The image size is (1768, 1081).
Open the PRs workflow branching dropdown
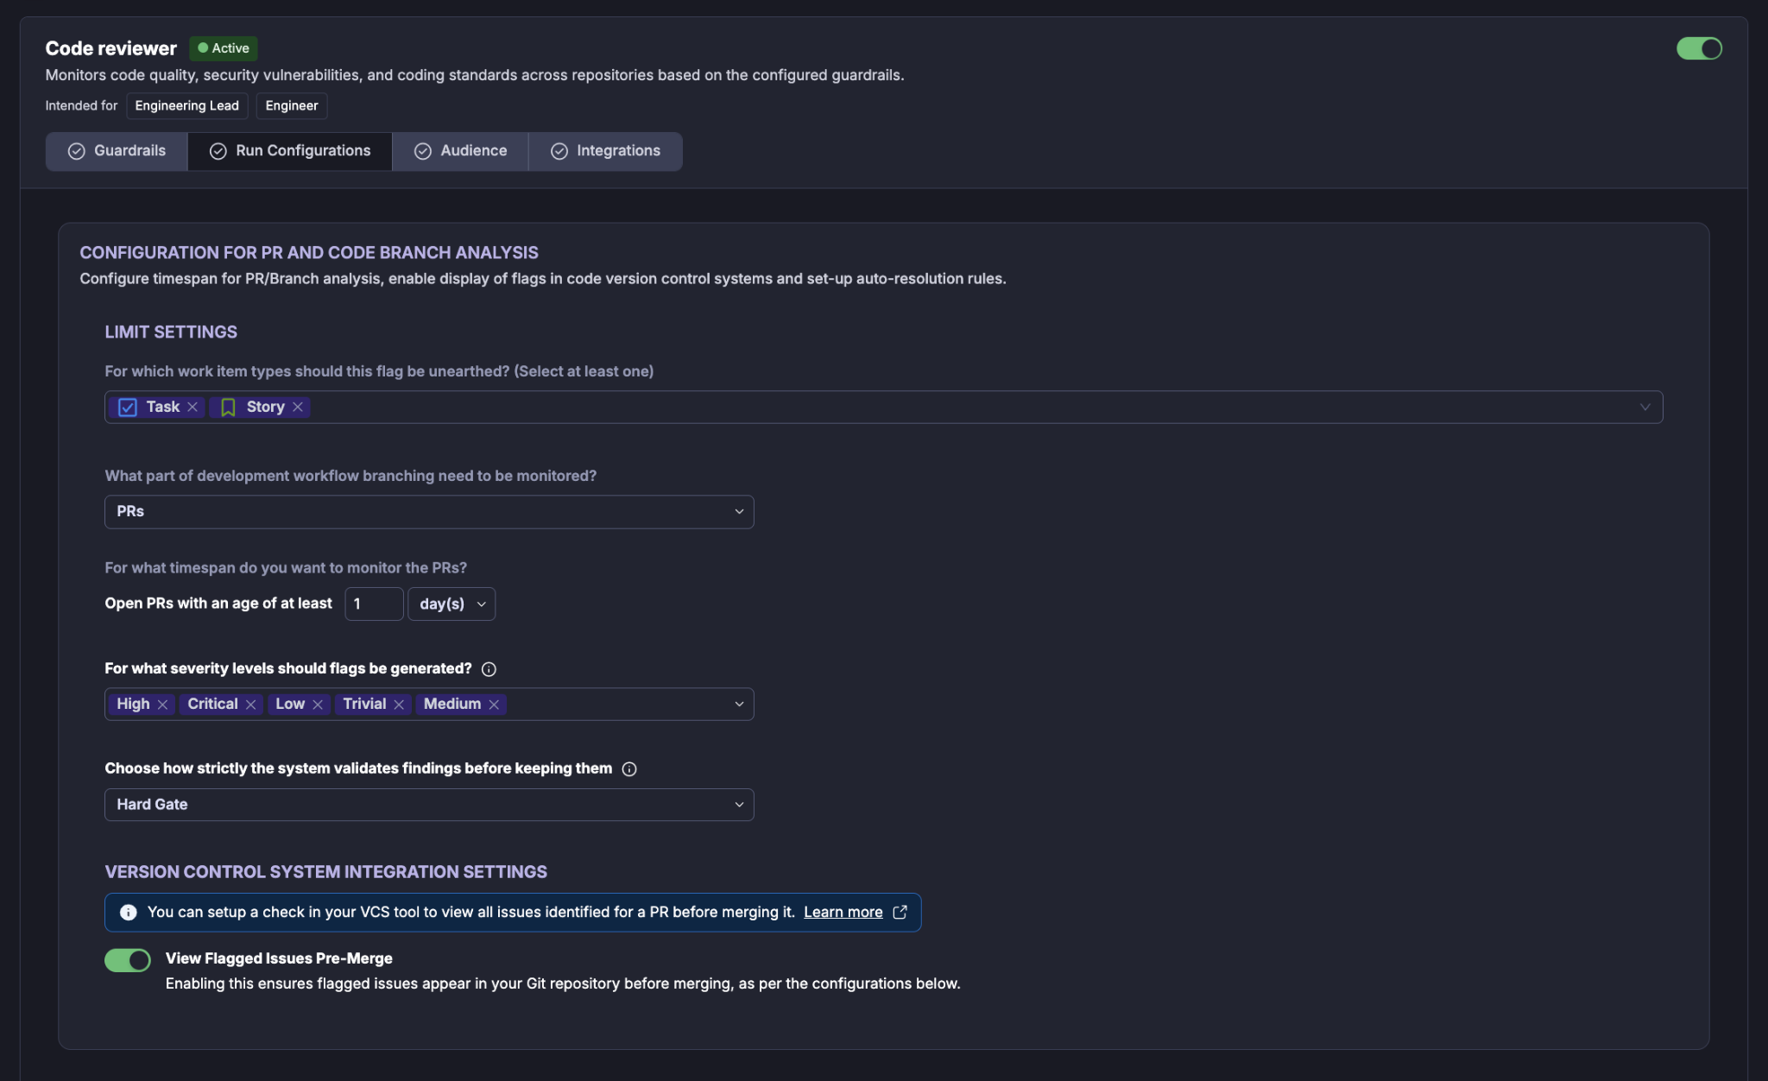429,512
